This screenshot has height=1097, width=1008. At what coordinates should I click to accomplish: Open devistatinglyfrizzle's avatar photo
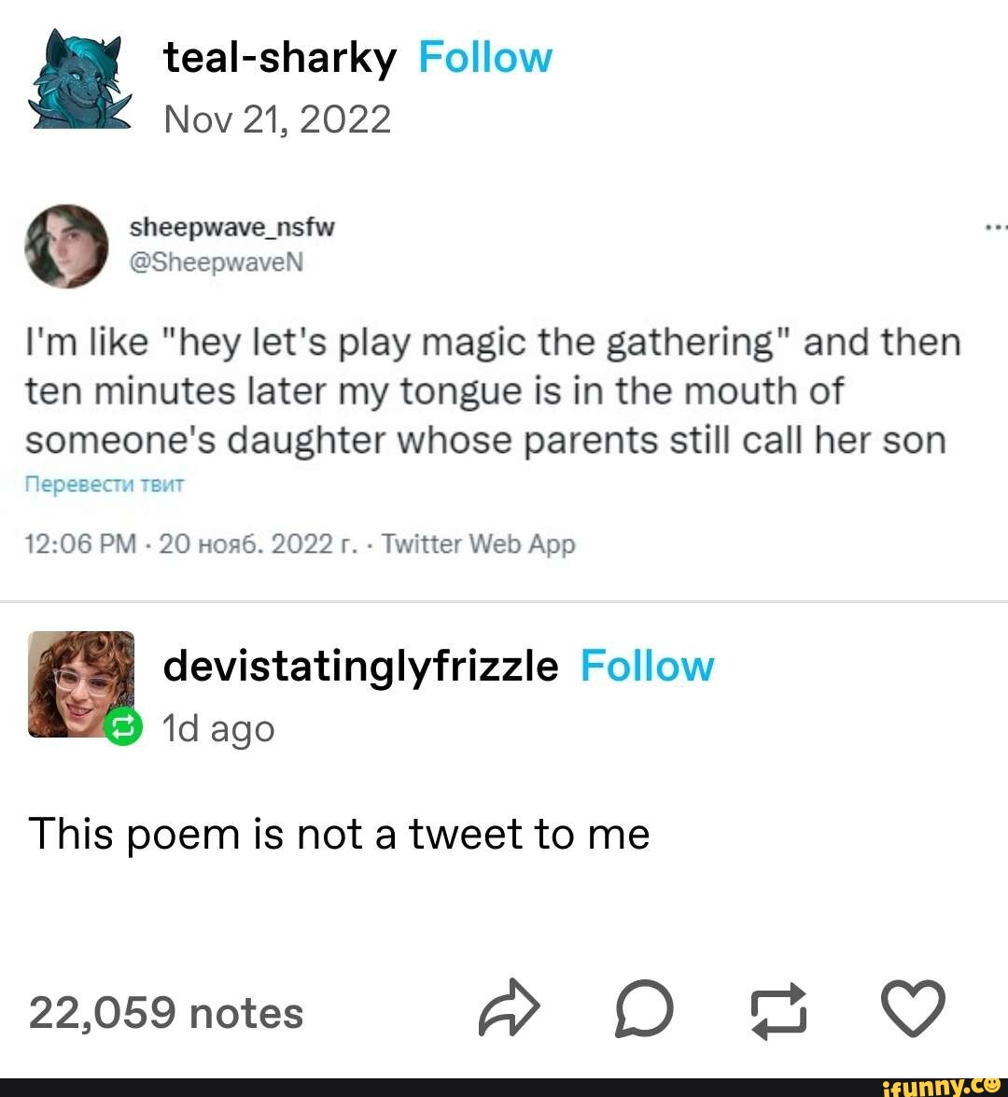tap(80, 683)
